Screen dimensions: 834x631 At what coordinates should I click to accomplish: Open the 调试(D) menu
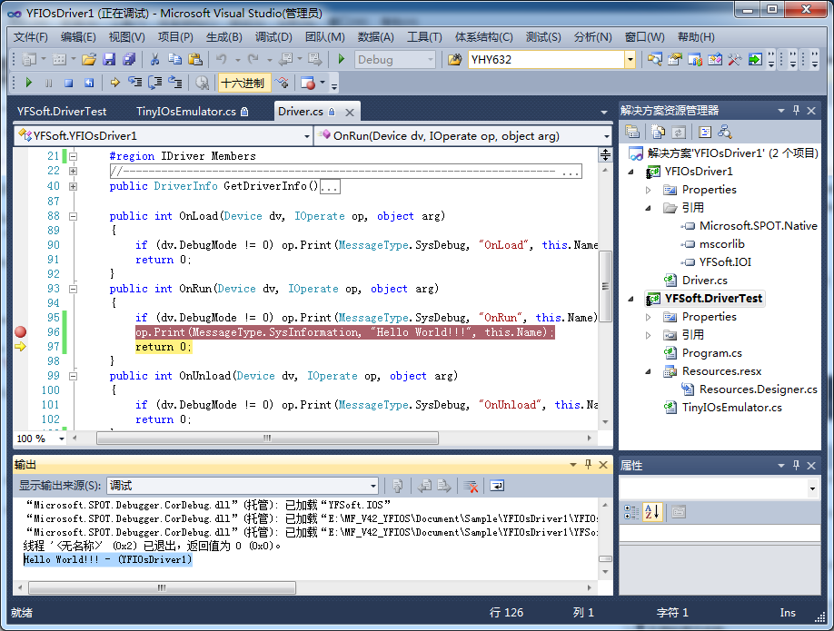pyautogui.click(x=273, y=37)
